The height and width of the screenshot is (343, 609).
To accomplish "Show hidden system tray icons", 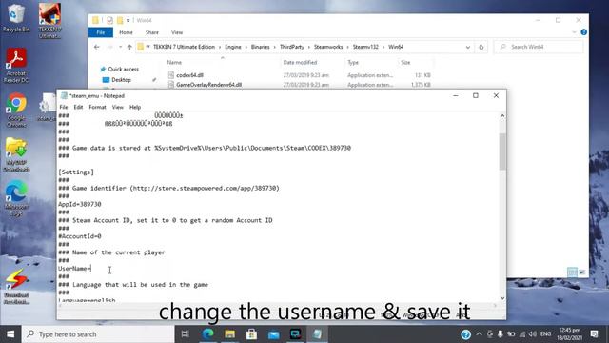I will pos(479,334).
